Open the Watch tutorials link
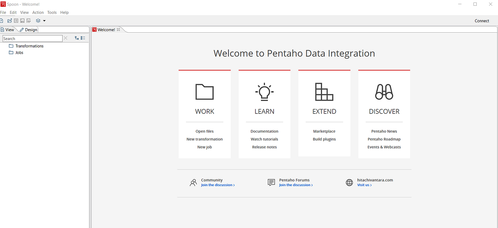The height and width of the screenshot is (228, 498). 264,139
